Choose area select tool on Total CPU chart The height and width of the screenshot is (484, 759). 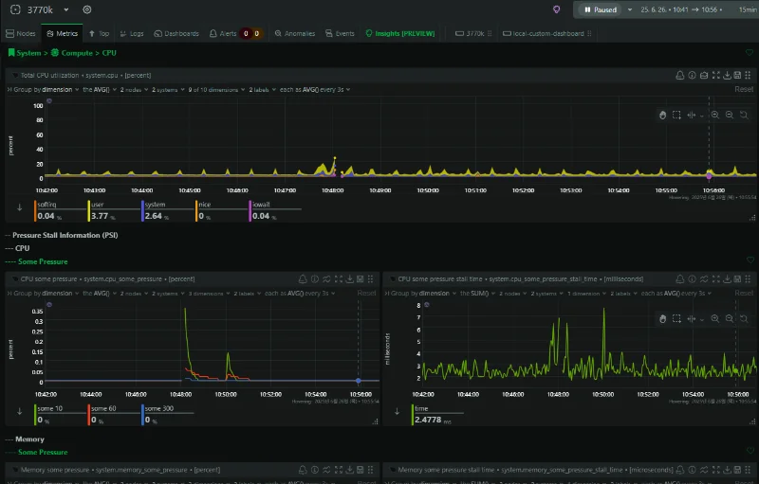pyautogui.click(x=676, y=115)
